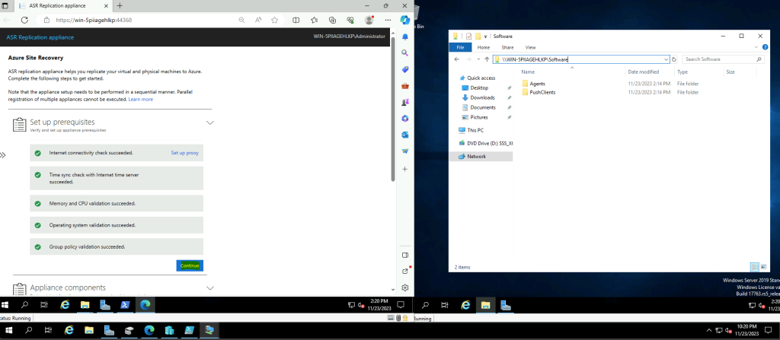The height and width of the screenshot is (340, 780).
Task: Open the Edge profile avatar
Action: pos(369,20)
